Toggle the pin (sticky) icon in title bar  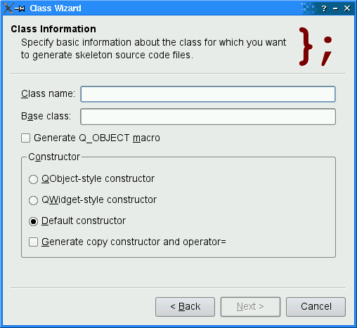pyautogui.click(x=20, y=8)
